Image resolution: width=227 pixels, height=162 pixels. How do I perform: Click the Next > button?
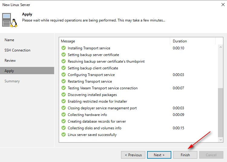(x=159, y=155)
